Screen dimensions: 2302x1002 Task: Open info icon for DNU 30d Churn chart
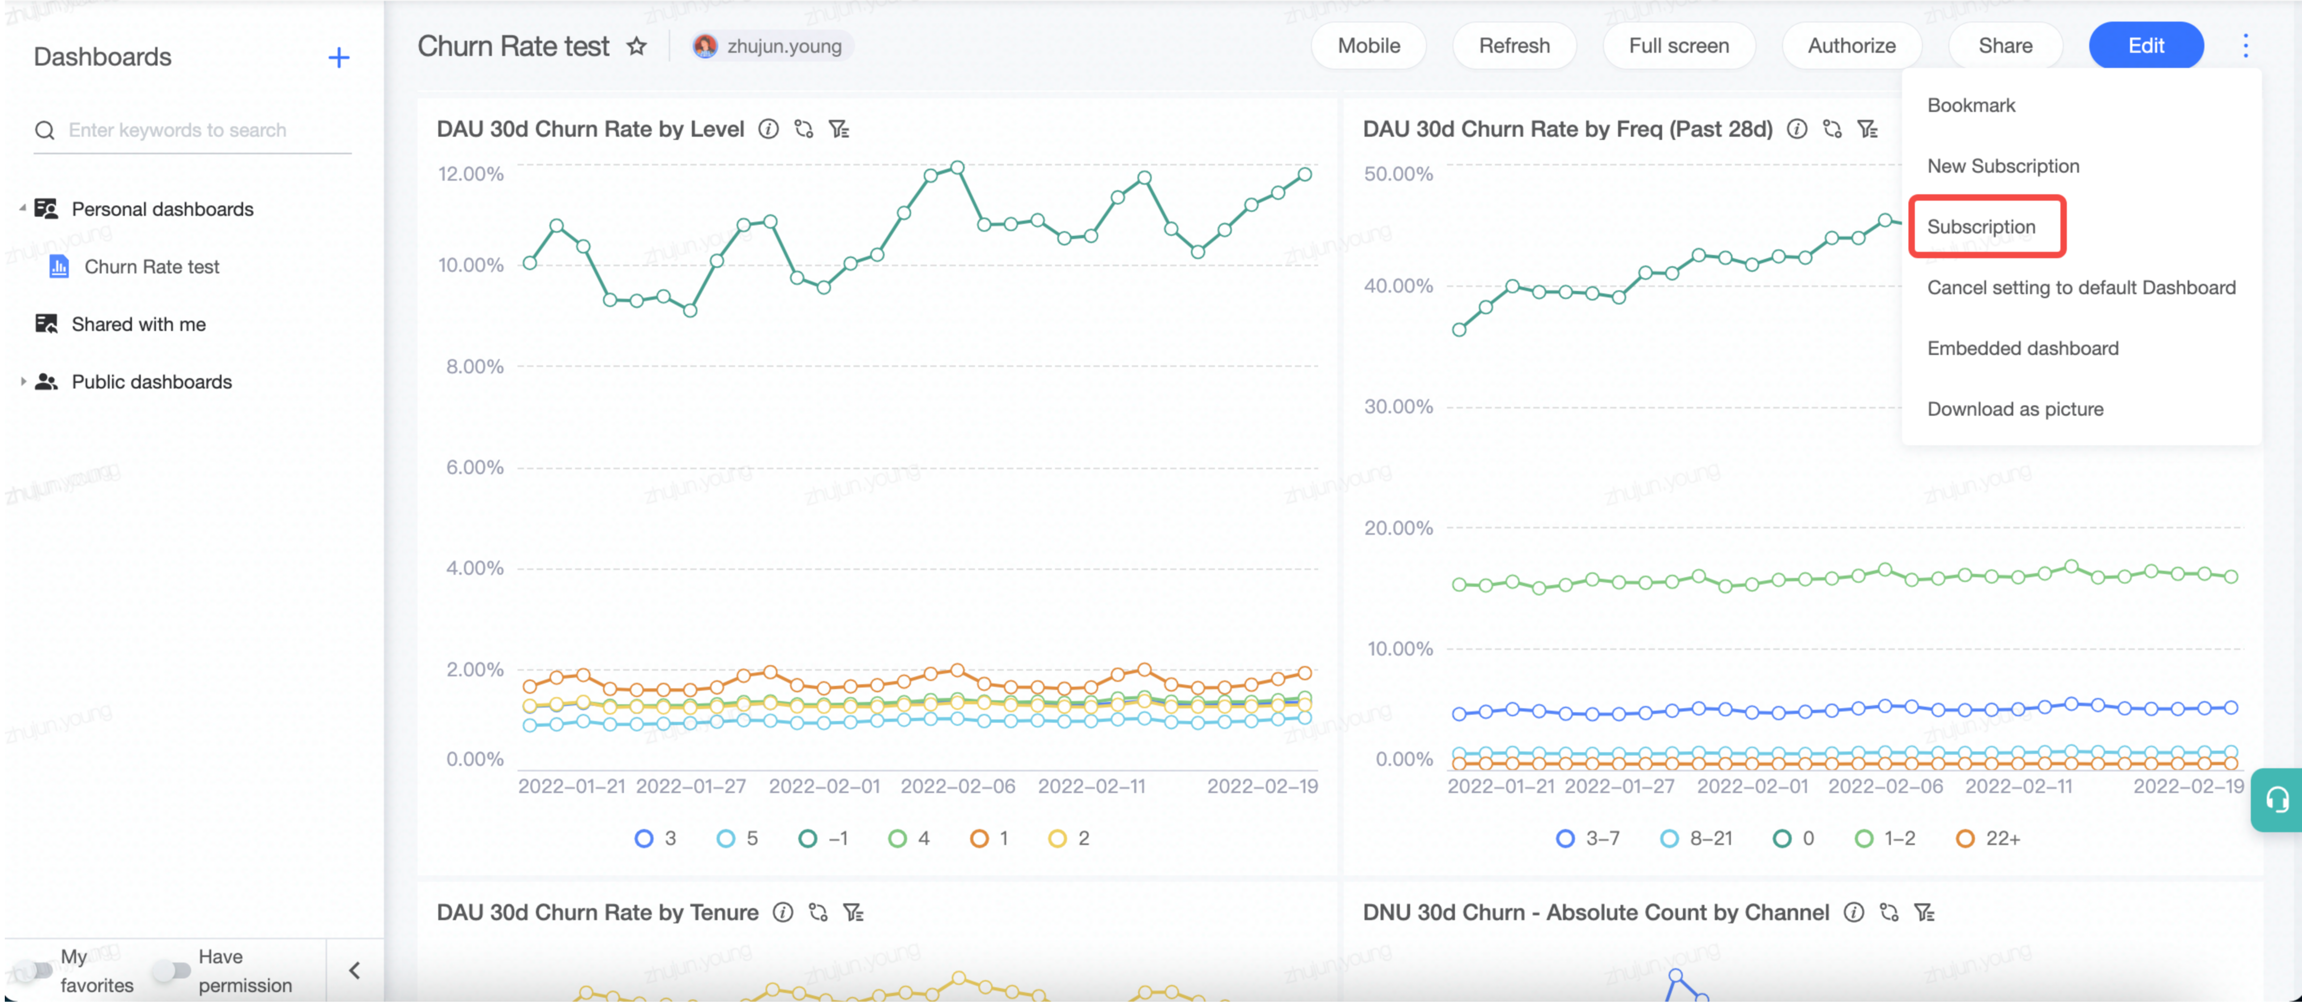(1854, 913)
